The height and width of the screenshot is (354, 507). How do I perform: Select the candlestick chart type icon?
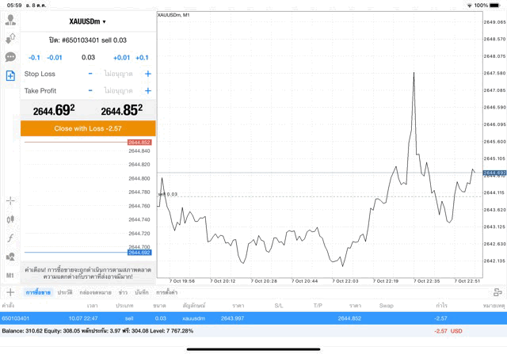[10, 219]
